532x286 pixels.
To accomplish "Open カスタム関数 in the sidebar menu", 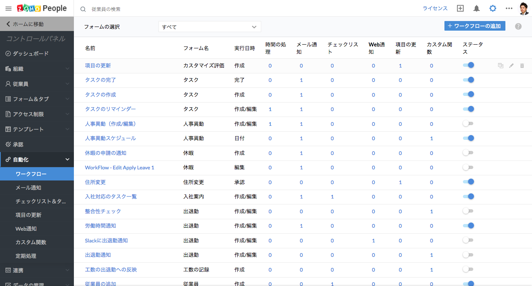I will click(31, 242).
